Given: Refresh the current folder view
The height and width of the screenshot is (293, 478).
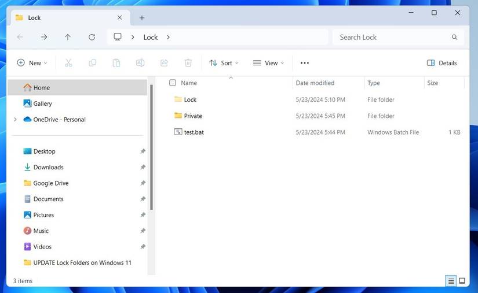Looking at the screenshot, I should [x=92, y=37].
